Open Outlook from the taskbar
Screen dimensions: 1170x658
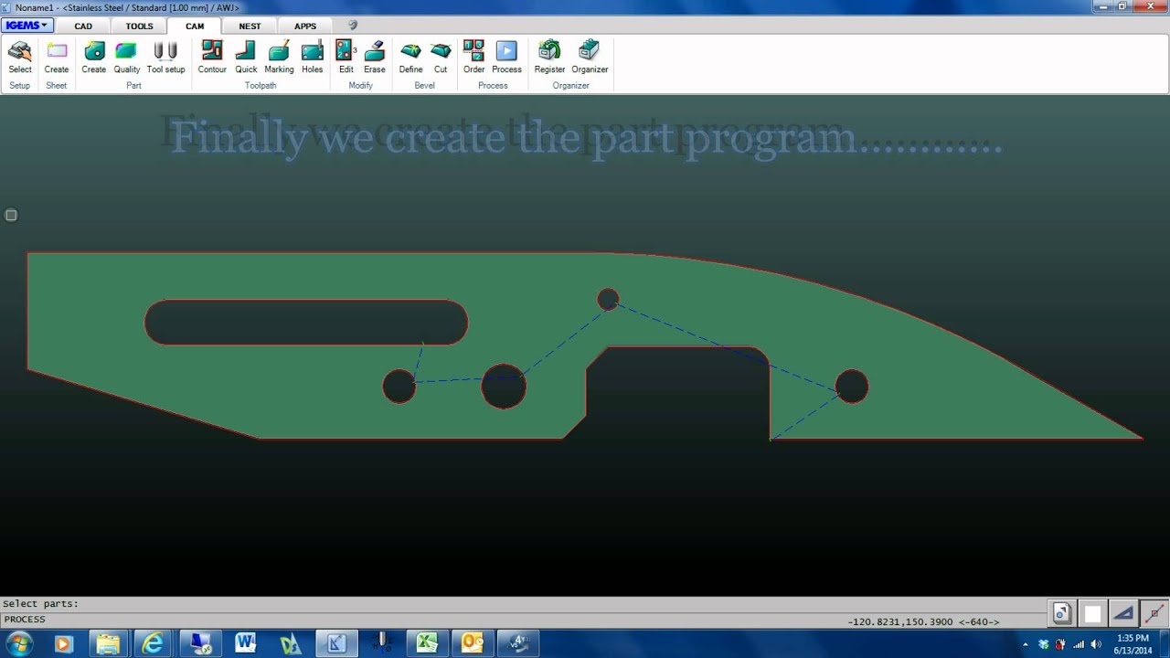(x=473, y=644)
